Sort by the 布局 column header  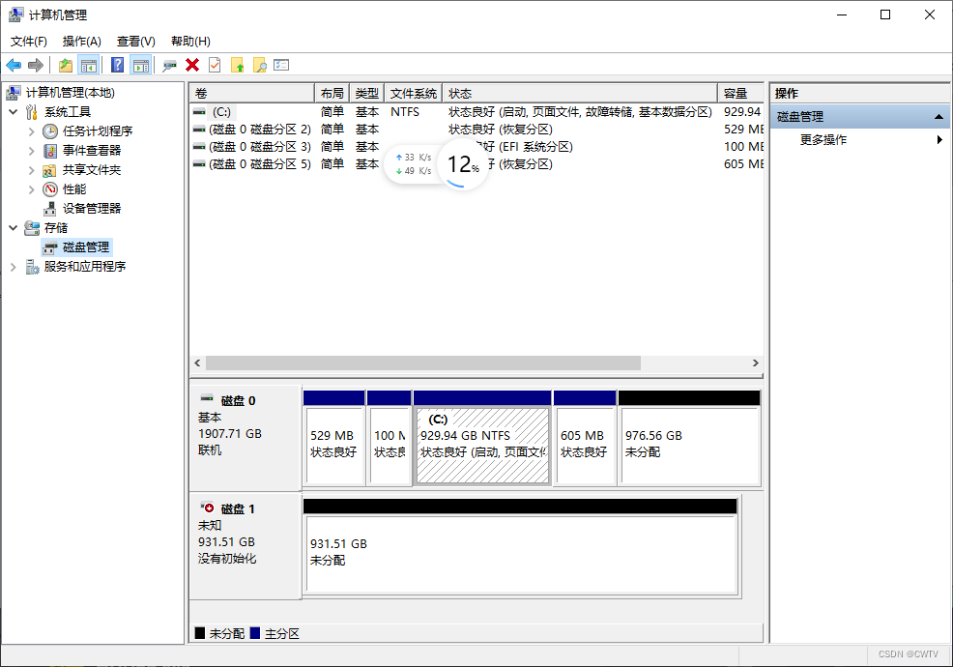point(332,93)
